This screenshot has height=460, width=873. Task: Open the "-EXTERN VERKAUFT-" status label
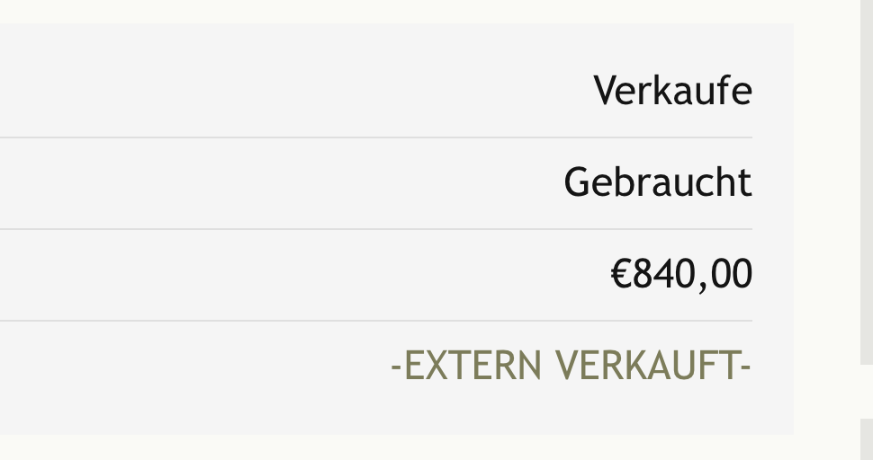(x=571, y=365)
